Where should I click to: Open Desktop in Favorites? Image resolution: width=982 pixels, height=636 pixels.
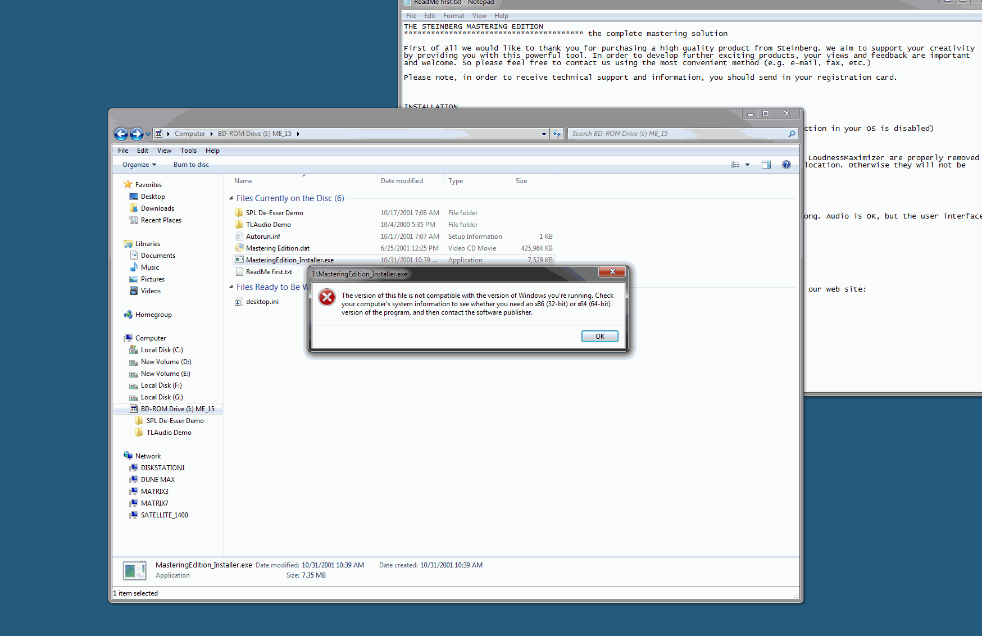pos(147,197)
